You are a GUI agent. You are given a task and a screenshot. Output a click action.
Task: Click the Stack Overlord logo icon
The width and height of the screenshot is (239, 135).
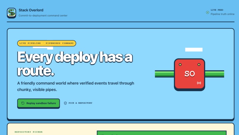coord(12,13)
